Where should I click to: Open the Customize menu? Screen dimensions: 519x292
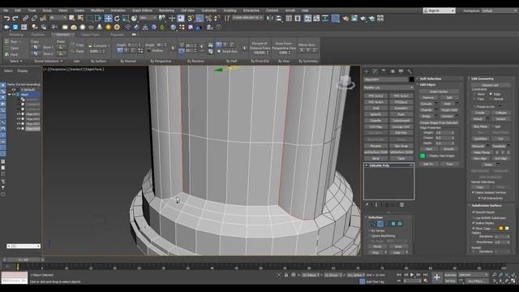(209, 11)
